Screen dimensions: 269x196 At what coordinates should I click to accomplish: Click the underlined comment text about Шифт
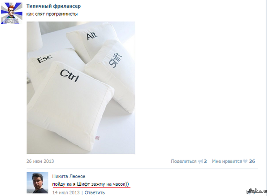pyautogui.click(x=91, y=184)
